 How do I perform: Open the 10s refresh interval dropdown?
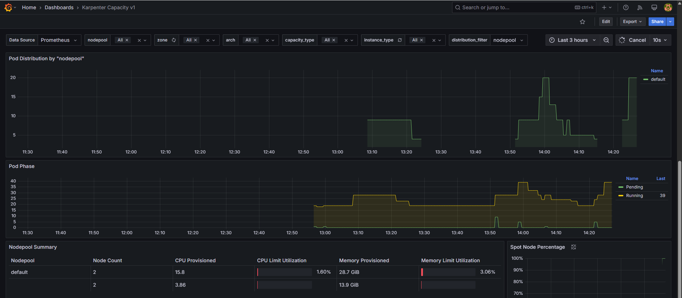660,40
